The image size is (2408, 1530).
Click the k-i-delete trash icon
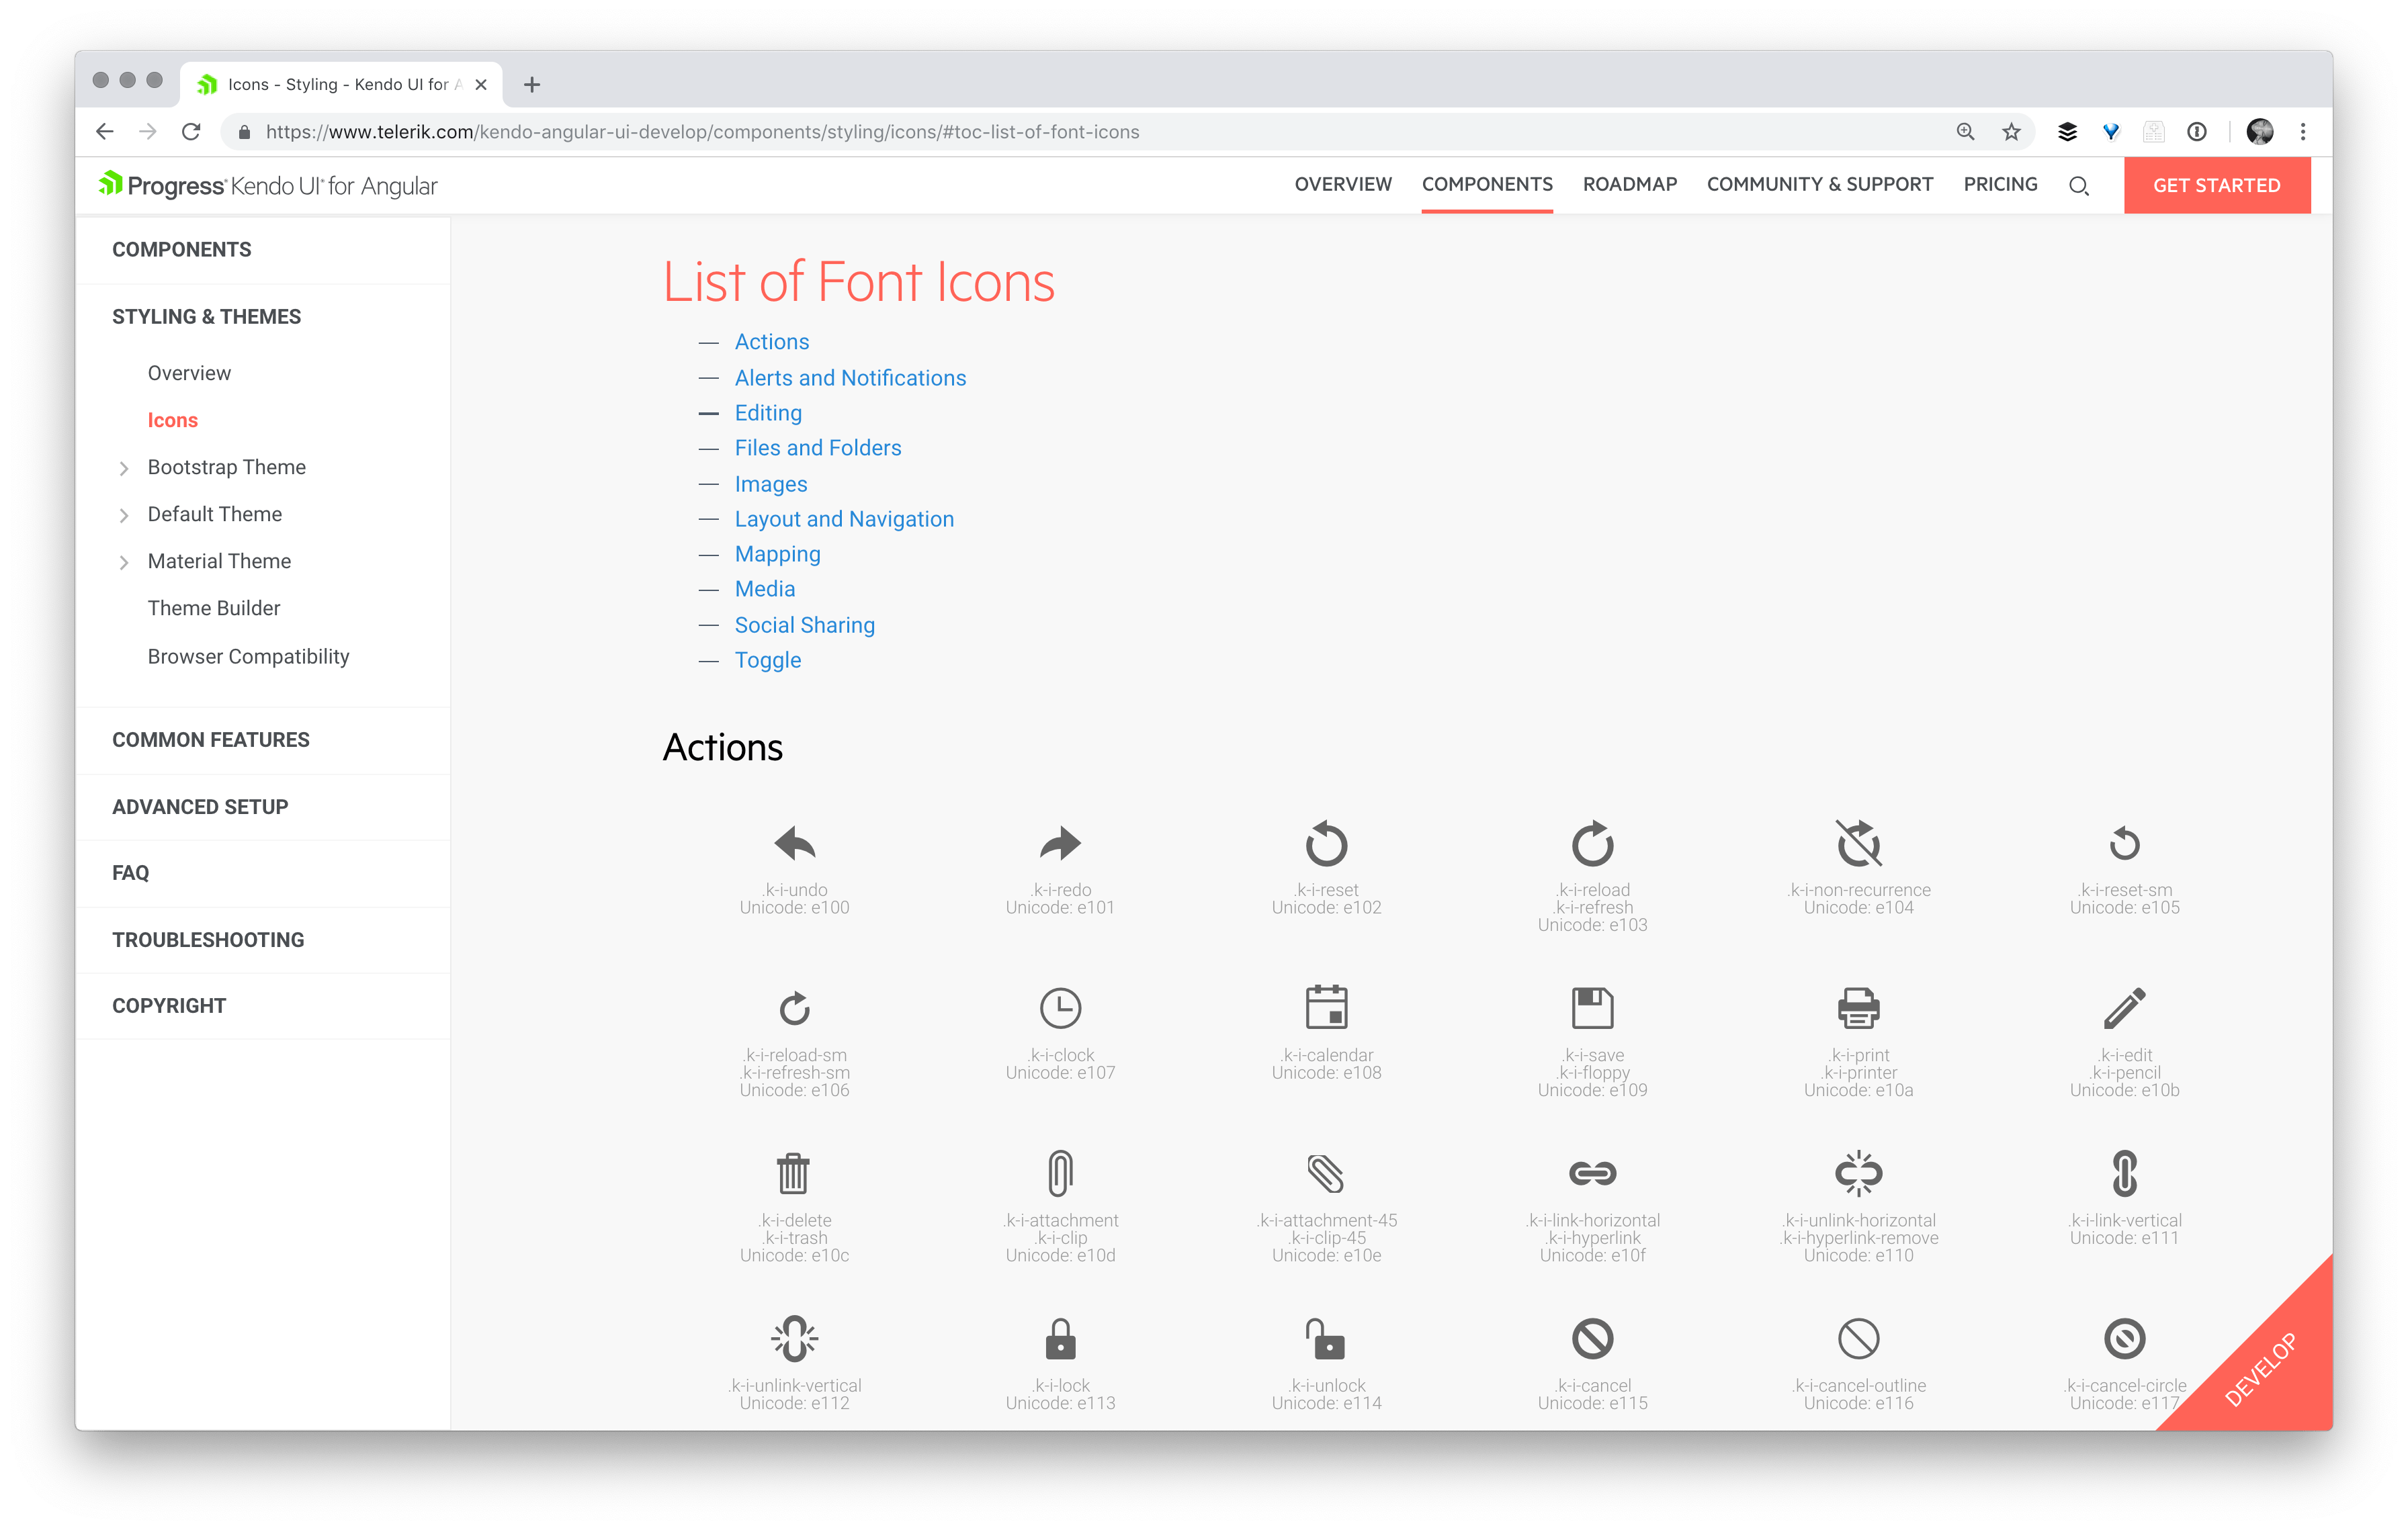793,1173
